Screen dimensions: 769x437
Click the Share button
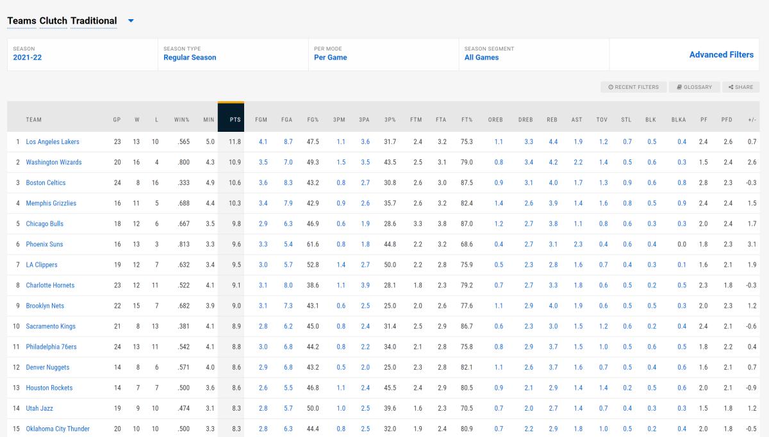[741, 87]
